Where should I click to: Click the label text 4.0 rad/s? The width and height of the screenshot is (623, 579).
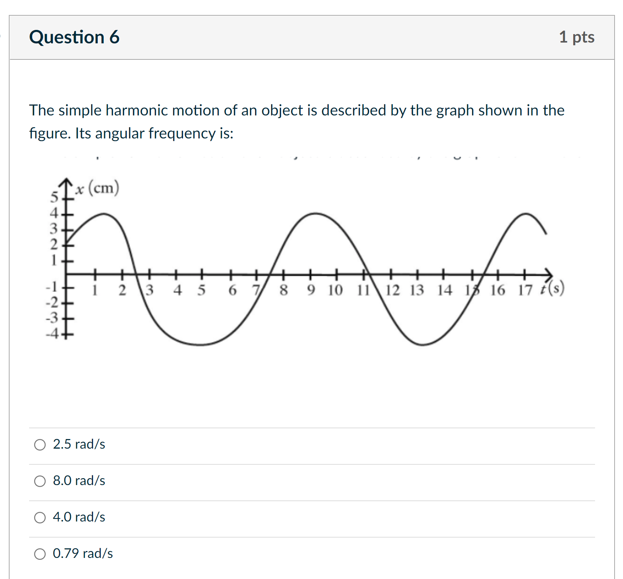click(78, 517)
